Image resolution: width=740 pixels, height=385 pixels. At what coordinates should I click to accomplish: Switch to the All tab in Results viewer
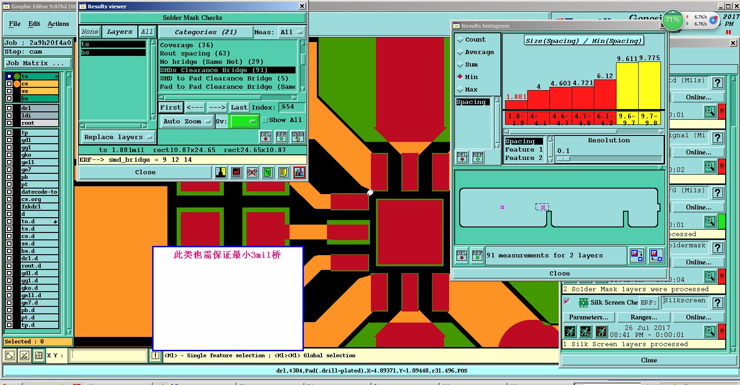[147, 32]
